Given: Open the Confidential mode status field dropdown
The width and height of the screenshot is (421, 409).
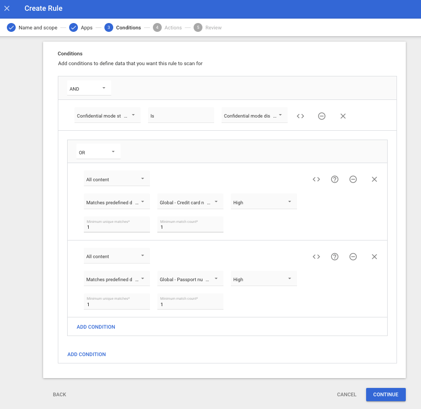Looking at the screenshot, I should (x=107, y=116).
